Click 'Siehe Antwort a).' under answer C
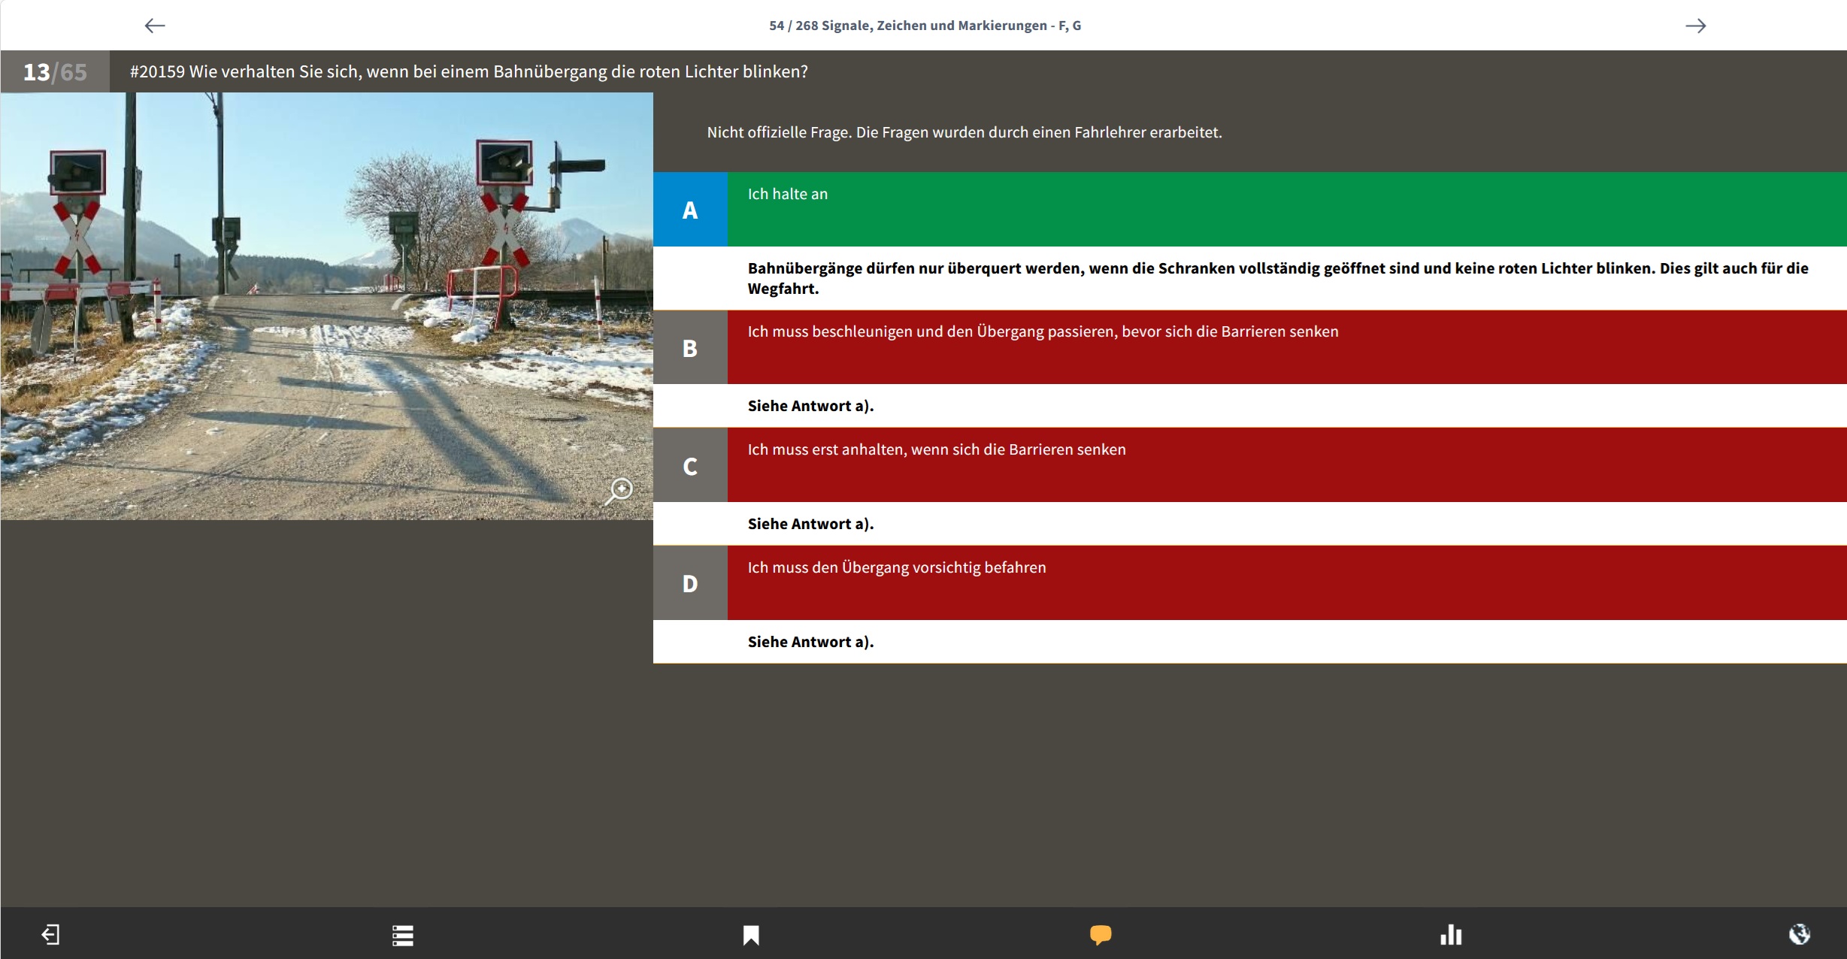The height and width of the screenshot is (959, 1847). pyautogui.click(x=810, y=524)
